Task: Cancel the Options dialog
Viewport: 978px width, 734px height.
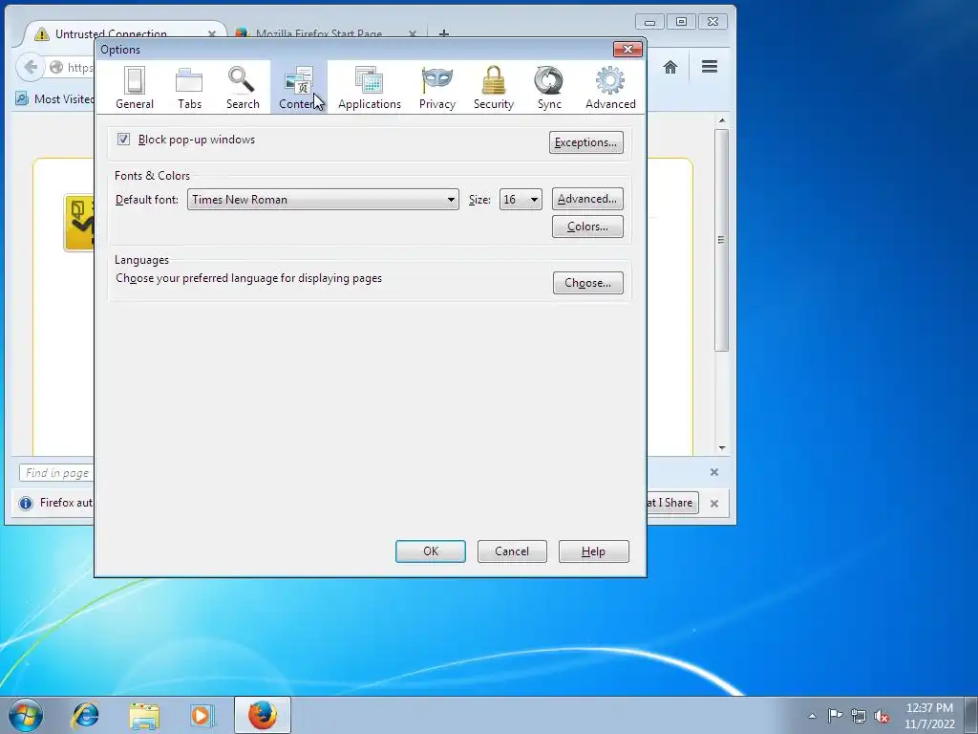Action: pos(512,551)
